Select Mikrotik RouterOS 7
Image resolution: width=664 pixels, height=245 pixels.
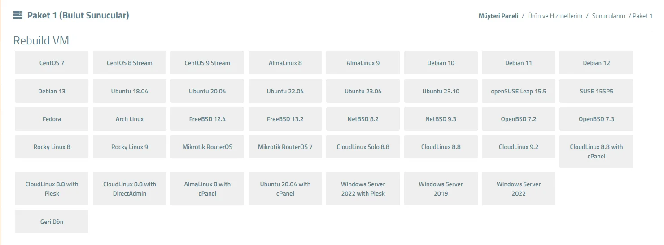pos(285,147)
